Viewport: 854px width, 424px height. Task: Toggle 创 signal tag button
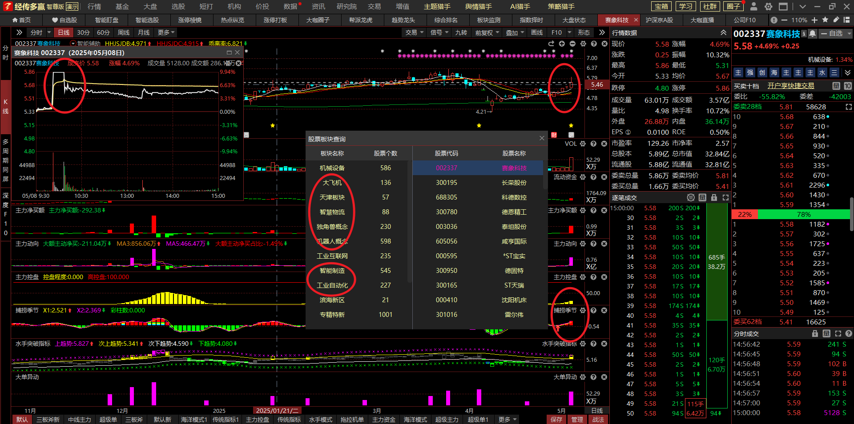click(762, 72)
